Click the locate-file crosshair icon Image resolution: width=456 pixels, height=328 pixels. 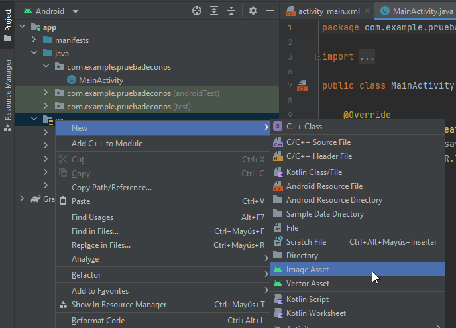pos(197,11)
